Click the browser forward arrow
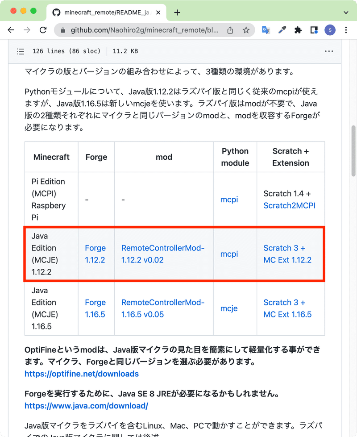Viewport: 357px width, 437px height. (x=27, y=30)
